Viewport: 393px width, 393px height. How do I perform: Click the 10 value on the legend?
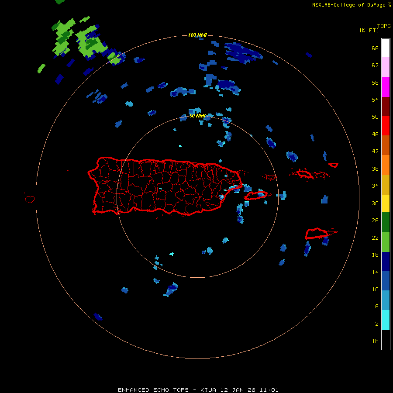375,289
